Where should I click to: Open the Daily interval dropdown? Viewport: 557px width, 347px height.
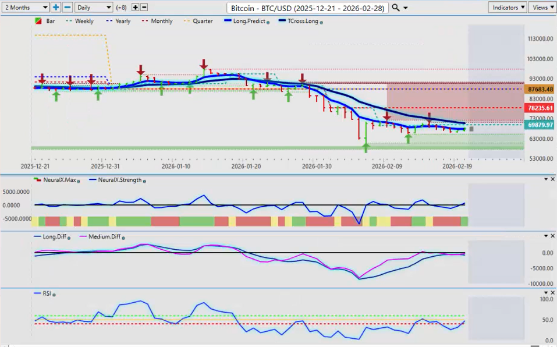pyautogui.click(x=94, y=8)
